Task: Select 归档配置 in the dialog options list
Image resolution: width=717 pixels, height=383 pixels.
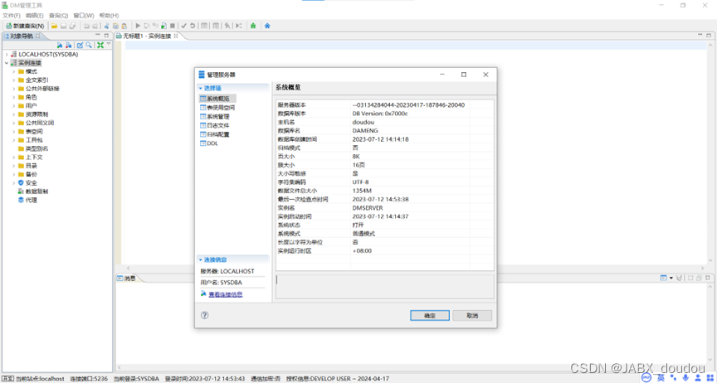Action: click(x=217, y=134)
